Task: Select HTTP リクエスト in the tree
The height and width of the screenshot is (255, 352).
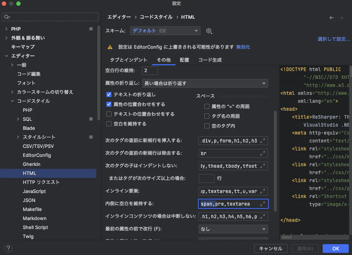Action: [41, 182]
